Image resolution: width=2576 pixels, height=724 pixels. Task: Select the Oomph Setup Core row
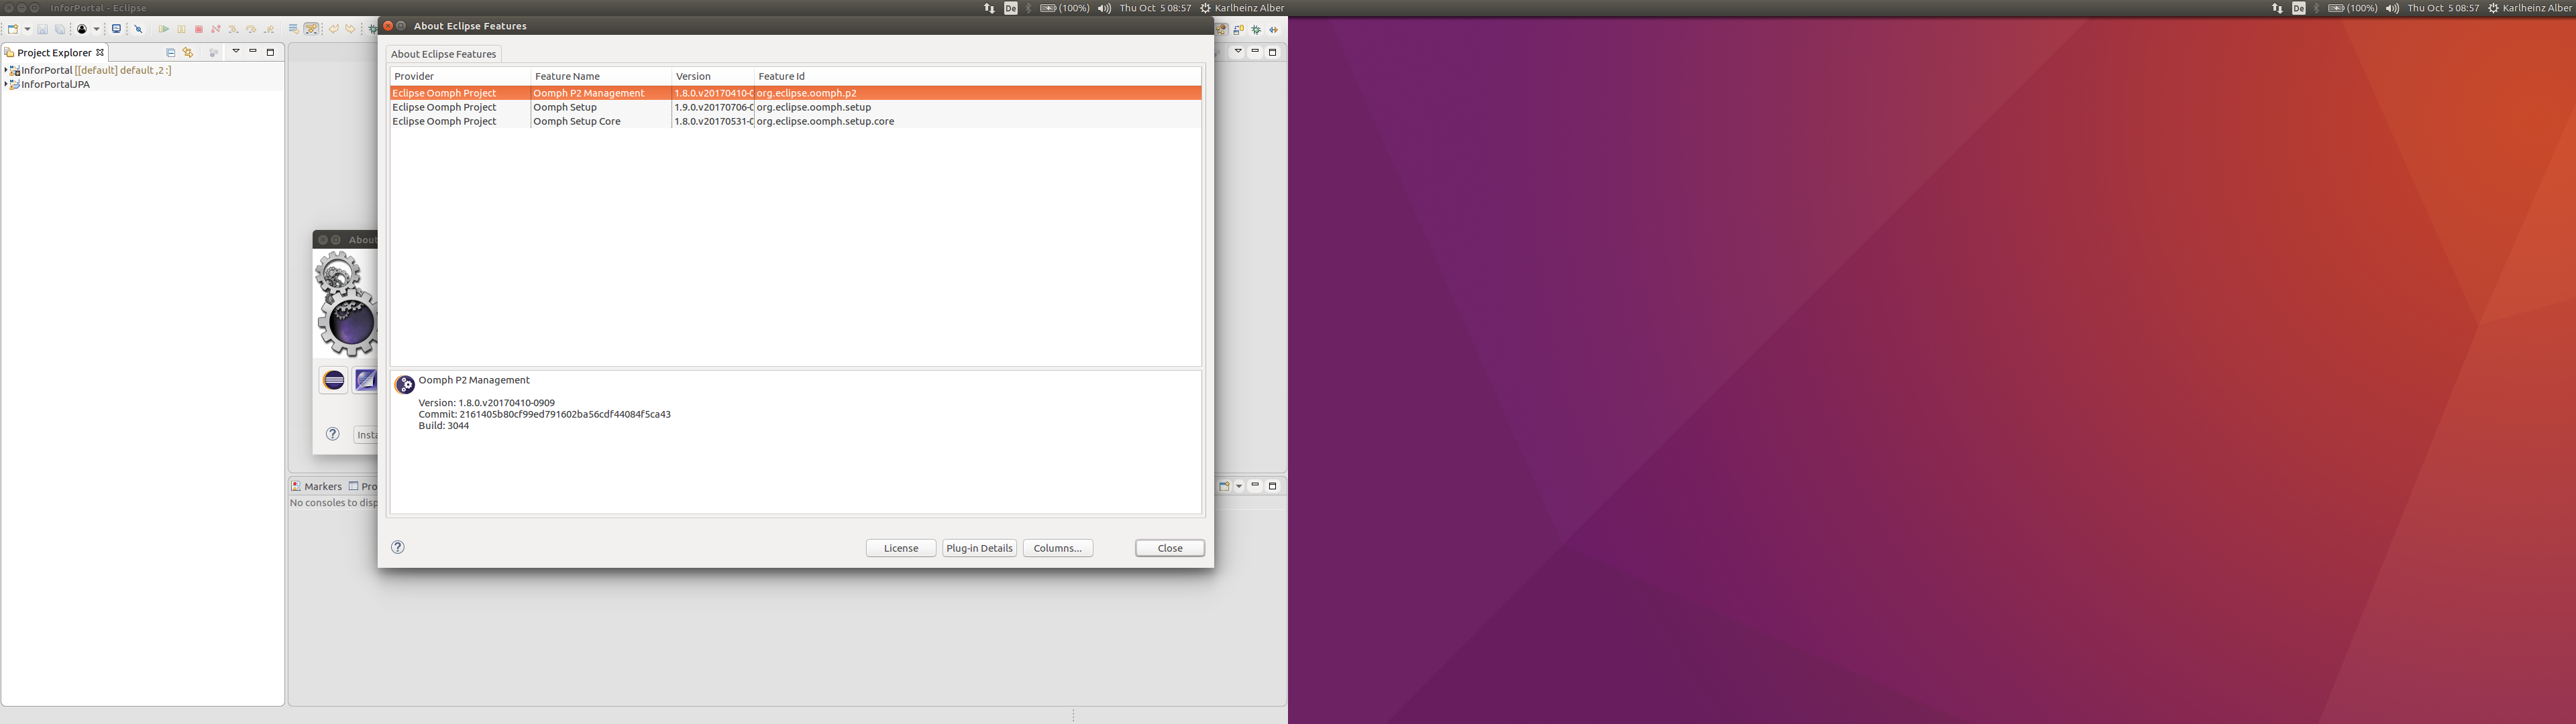coord(795,121)
